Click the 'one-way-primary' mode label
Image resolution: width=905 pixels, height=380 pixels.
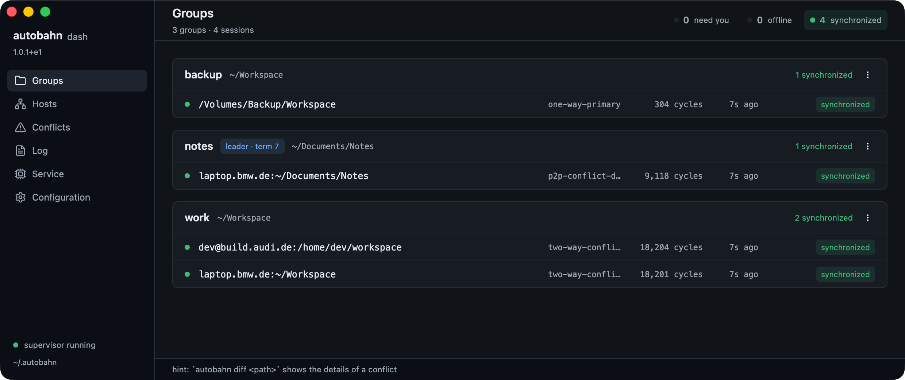point(584,104)
